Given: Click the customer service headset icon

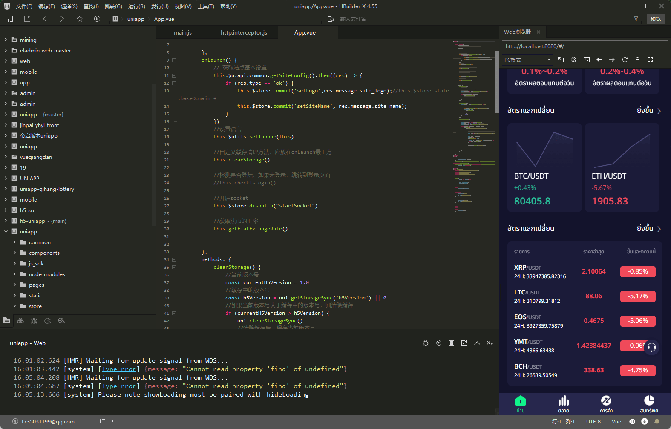Looking at the screenshot, I should coord(651,347).
